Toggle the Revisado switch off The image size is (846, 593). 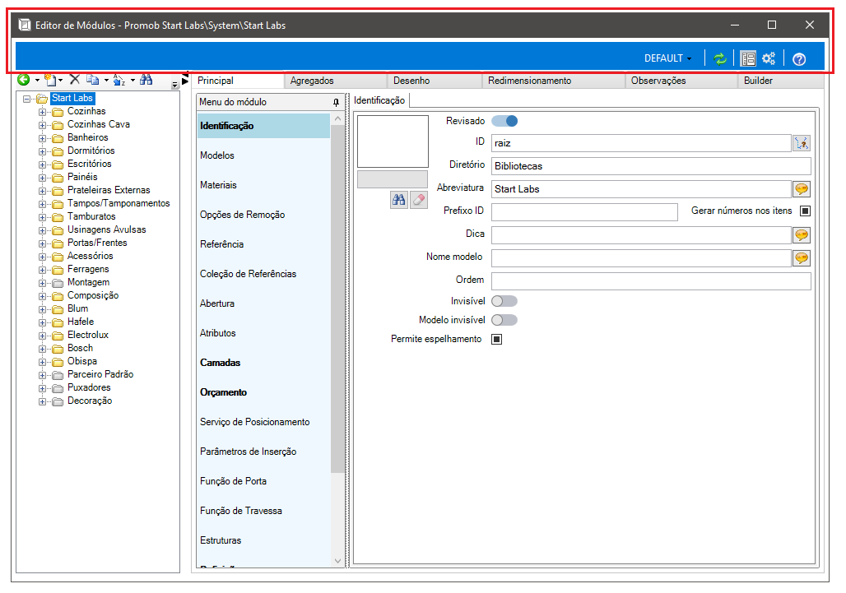click(x=504, y=121)
